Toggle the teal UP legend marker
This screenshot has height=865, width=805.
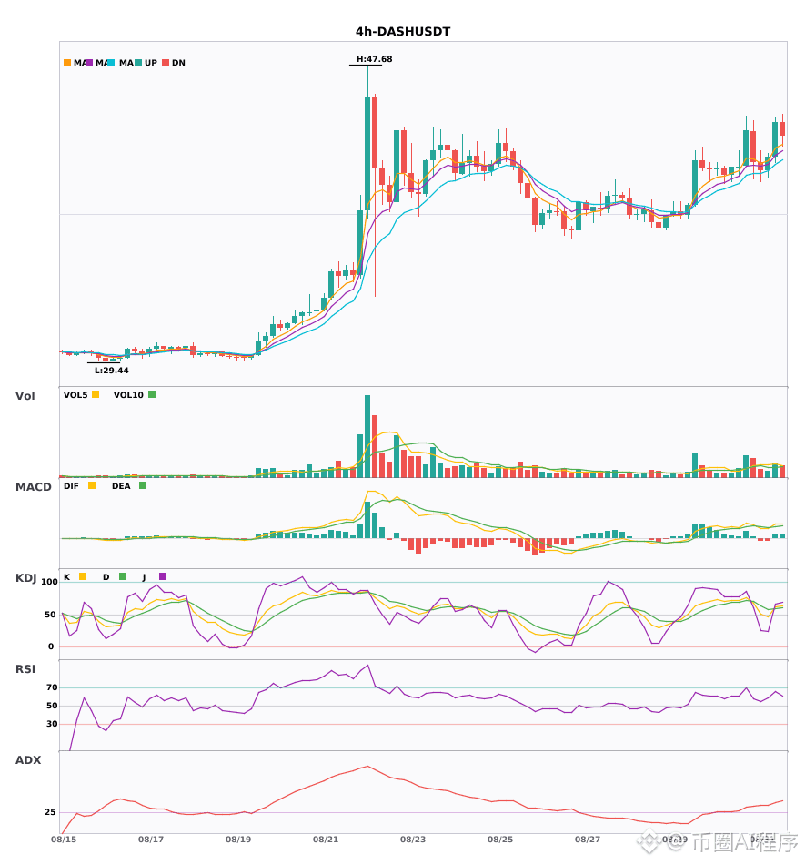[x=138, y=63]
